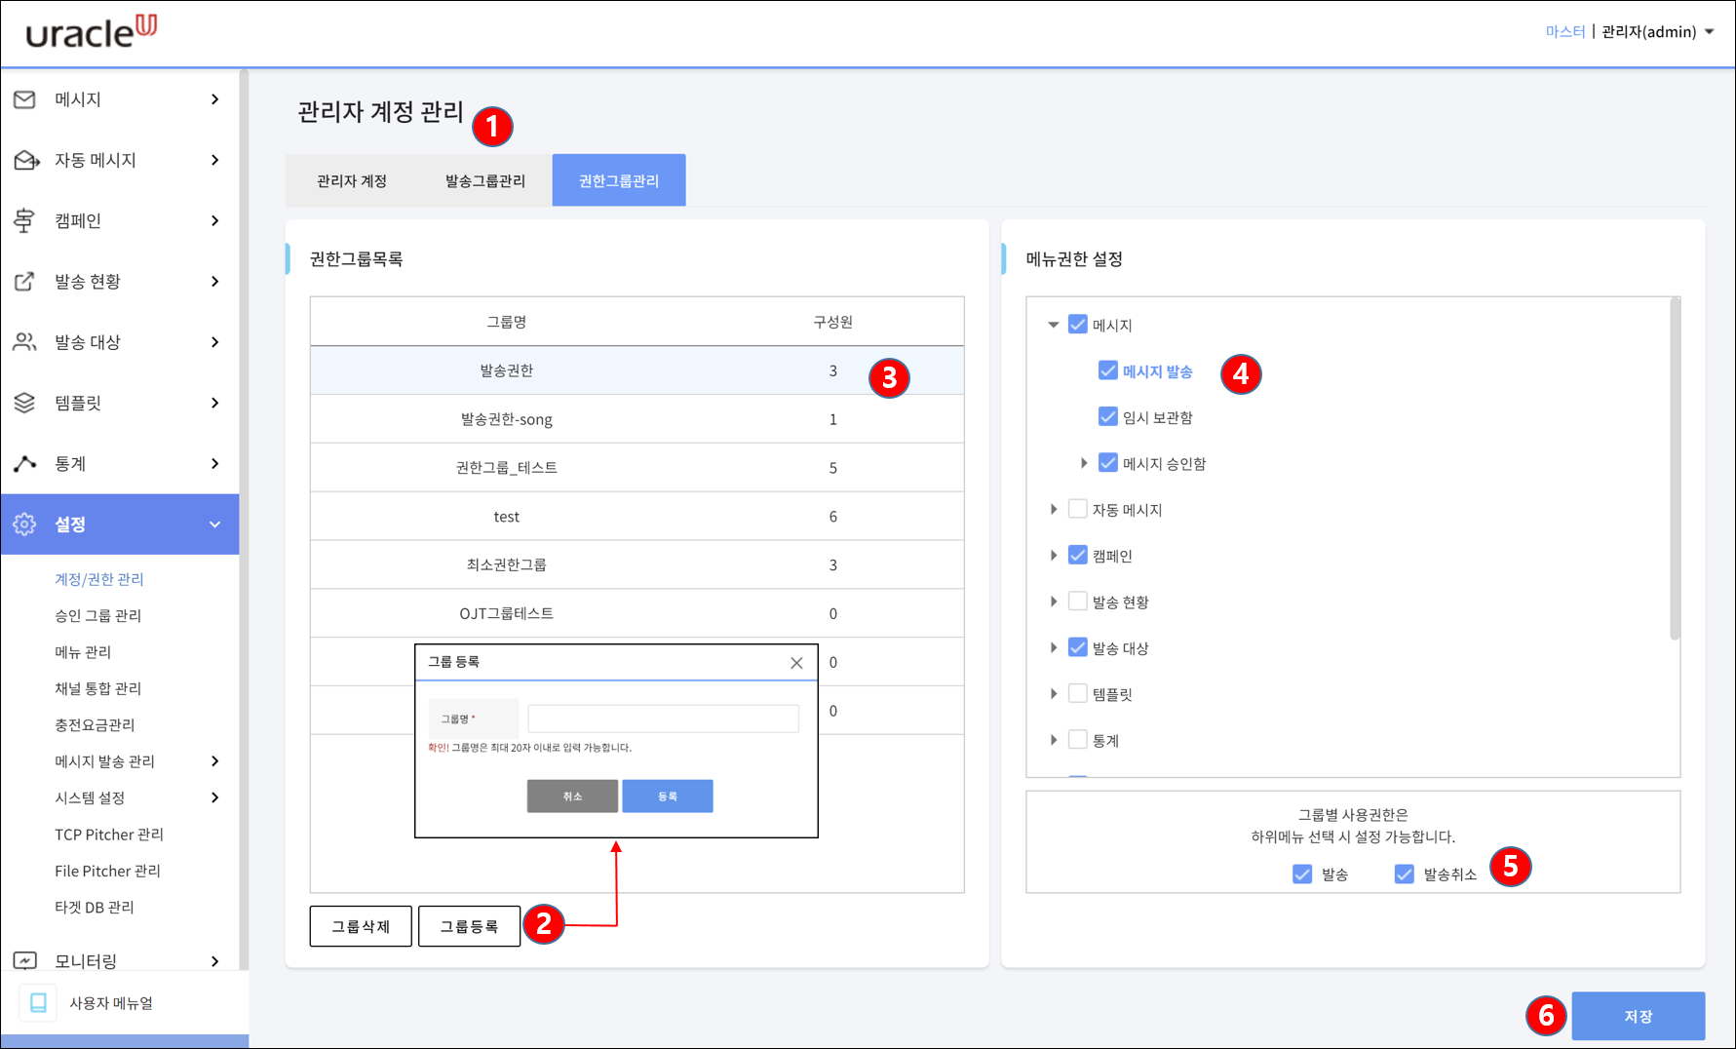
Task: Click the 발송 대상 people icon
Action: [x=24, y=342]
